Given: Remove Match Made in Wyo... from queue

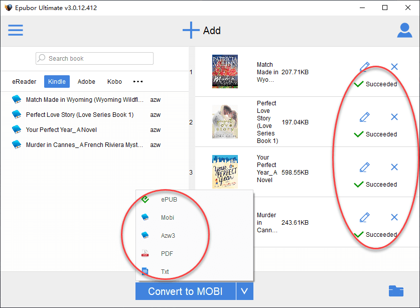Looking at the screenshot, I should coord(394,66).
